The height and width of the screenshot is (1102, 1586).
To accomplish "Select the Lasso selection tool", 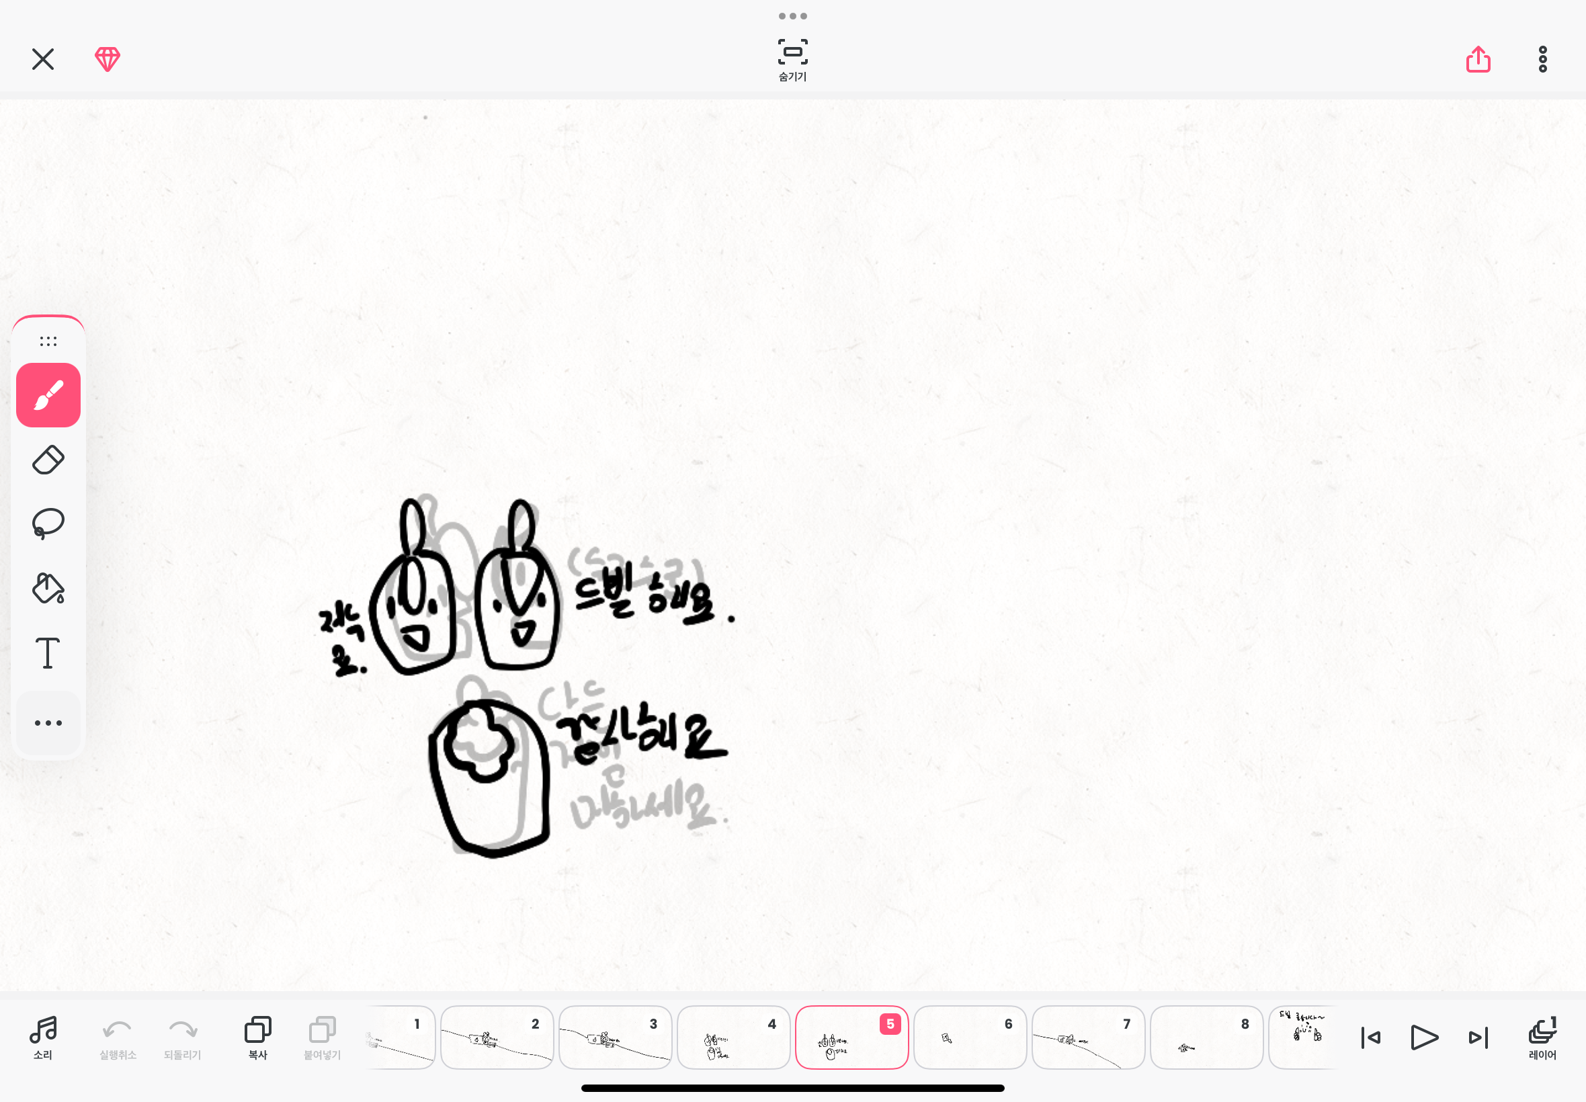I will 48,523.
